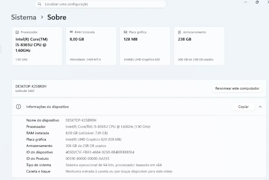Click the ID do Produto value text

(87, 159)
